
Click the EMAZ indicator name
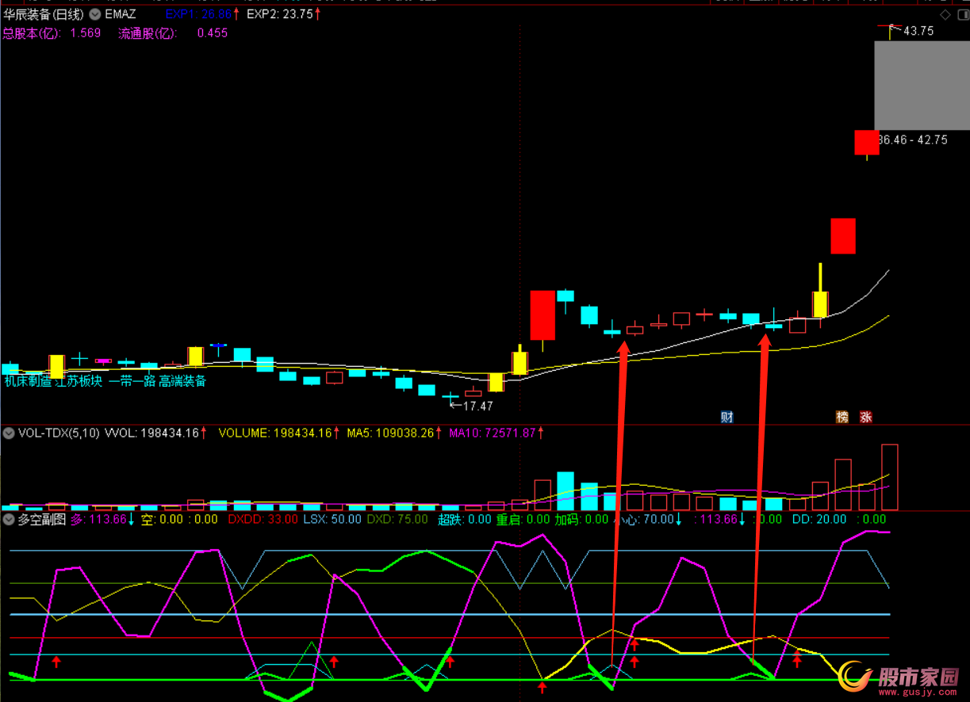click(x=121, y=14)
